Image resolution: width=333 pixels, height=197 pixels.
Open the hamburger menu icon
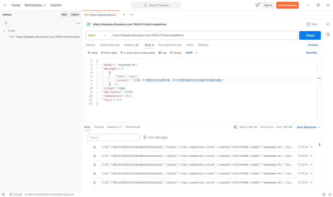pos(5,5)
